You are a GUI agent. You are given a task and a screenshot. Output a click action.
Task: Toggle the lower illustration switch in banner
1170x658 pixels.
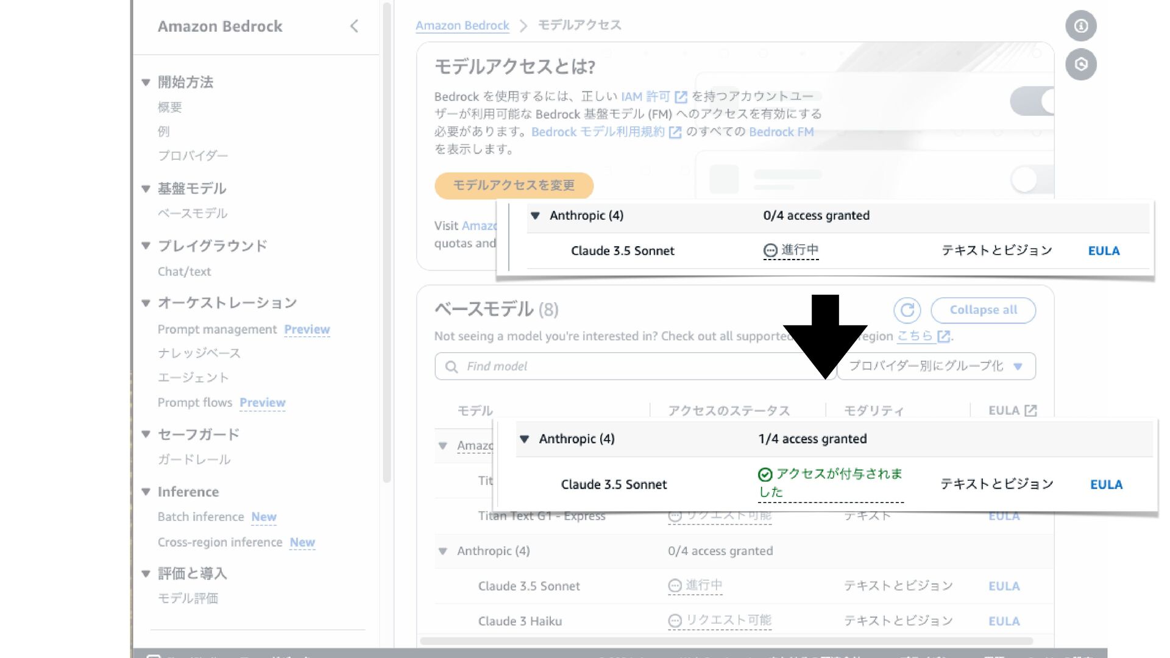click(1032, 180)
